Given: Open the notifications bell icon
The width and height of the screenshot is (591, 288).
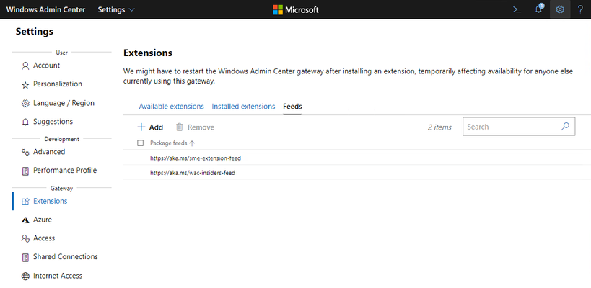Looking at the screenshot, I should click(x=539, y=9).
